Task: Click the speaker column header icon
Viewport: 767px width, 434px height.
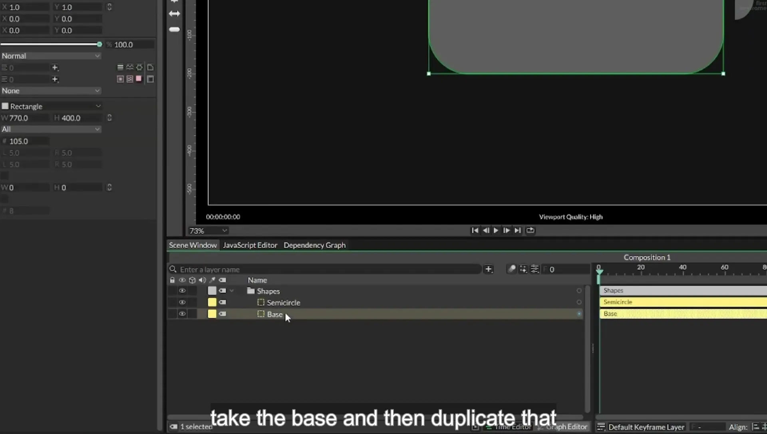Action: (202, 280)
